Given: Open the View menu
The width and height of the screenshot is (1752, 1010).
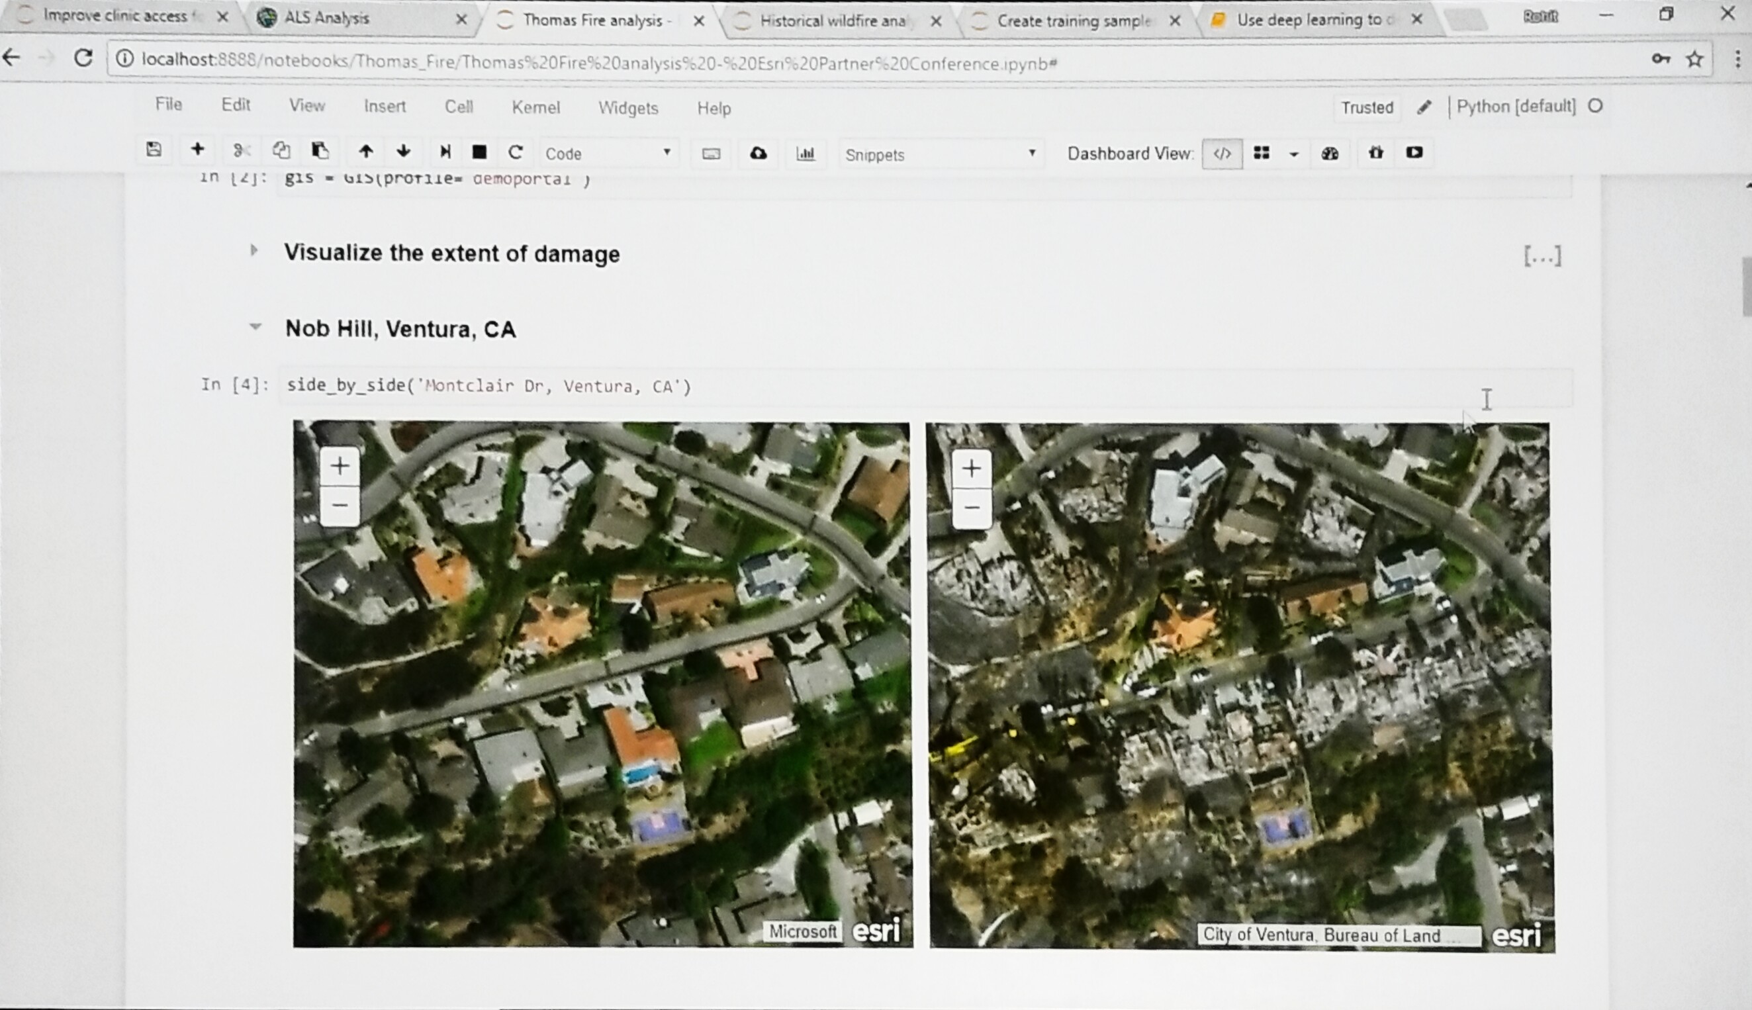Looking at the screenshot, I should pyautogui.click(x=306, y=105).
